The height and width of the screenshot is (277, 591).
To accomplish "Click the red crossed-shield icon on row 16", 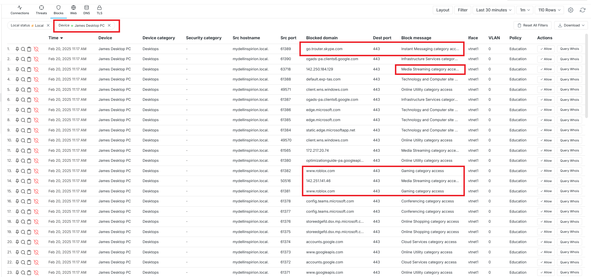I will pyautogui.click(x=36, y=201).
